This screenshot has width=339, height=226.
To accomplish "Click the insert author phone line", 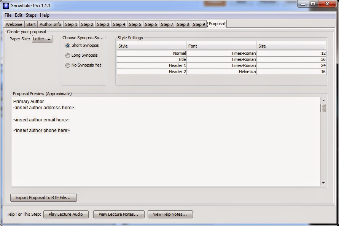I will (41, 131).
